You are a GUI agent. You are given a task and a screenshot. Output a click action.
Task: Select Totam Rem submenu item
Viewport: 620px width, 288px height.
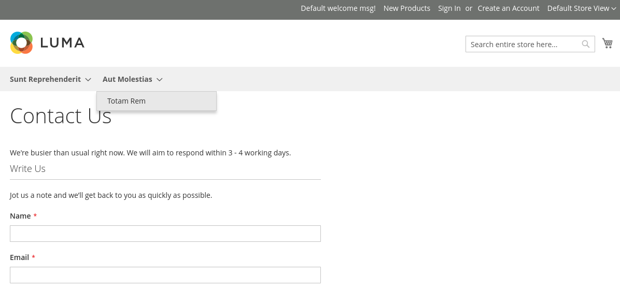(x=157, y=101)
